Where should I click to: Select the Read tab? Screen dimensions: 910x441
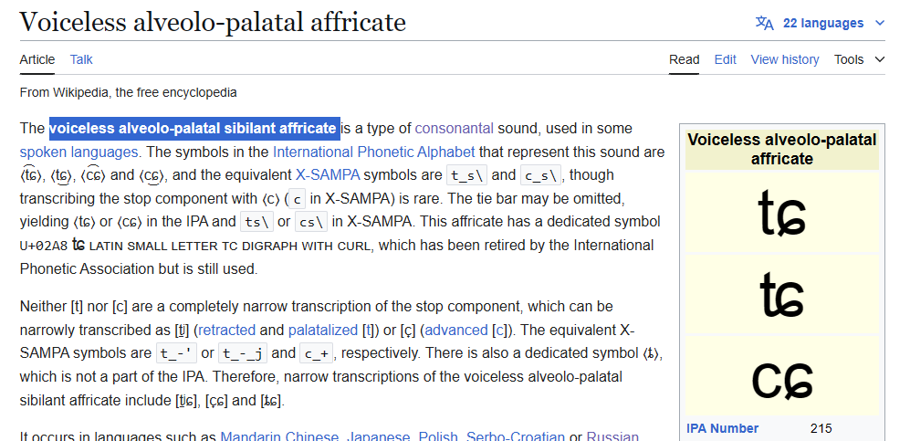685,59
